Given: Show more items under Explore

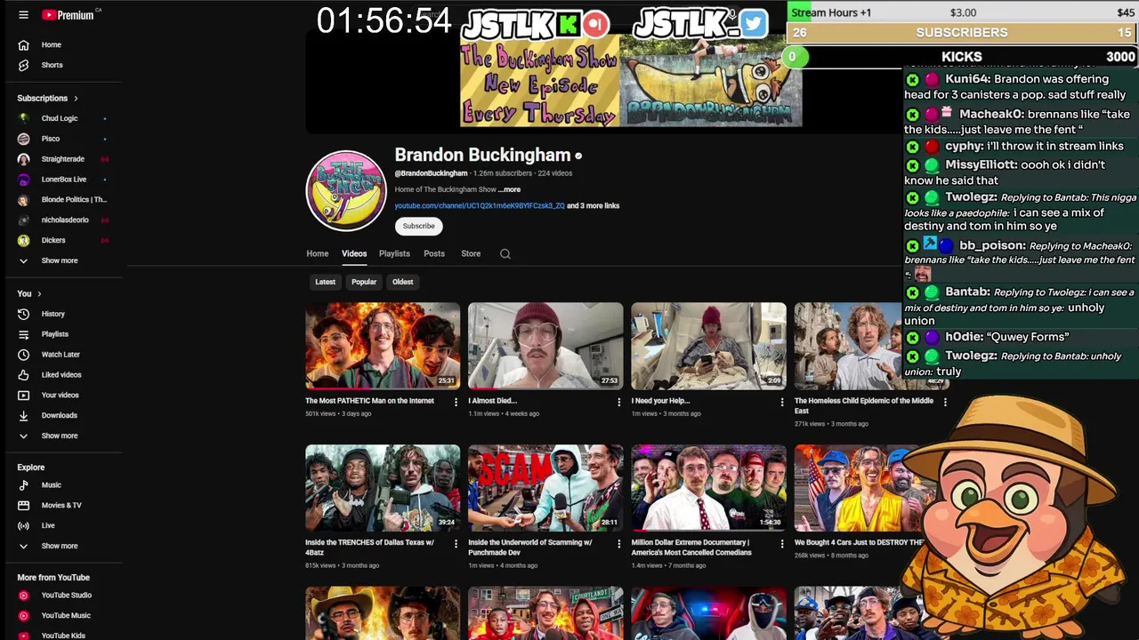Looking at the screenshot, I should coord(60,546).
